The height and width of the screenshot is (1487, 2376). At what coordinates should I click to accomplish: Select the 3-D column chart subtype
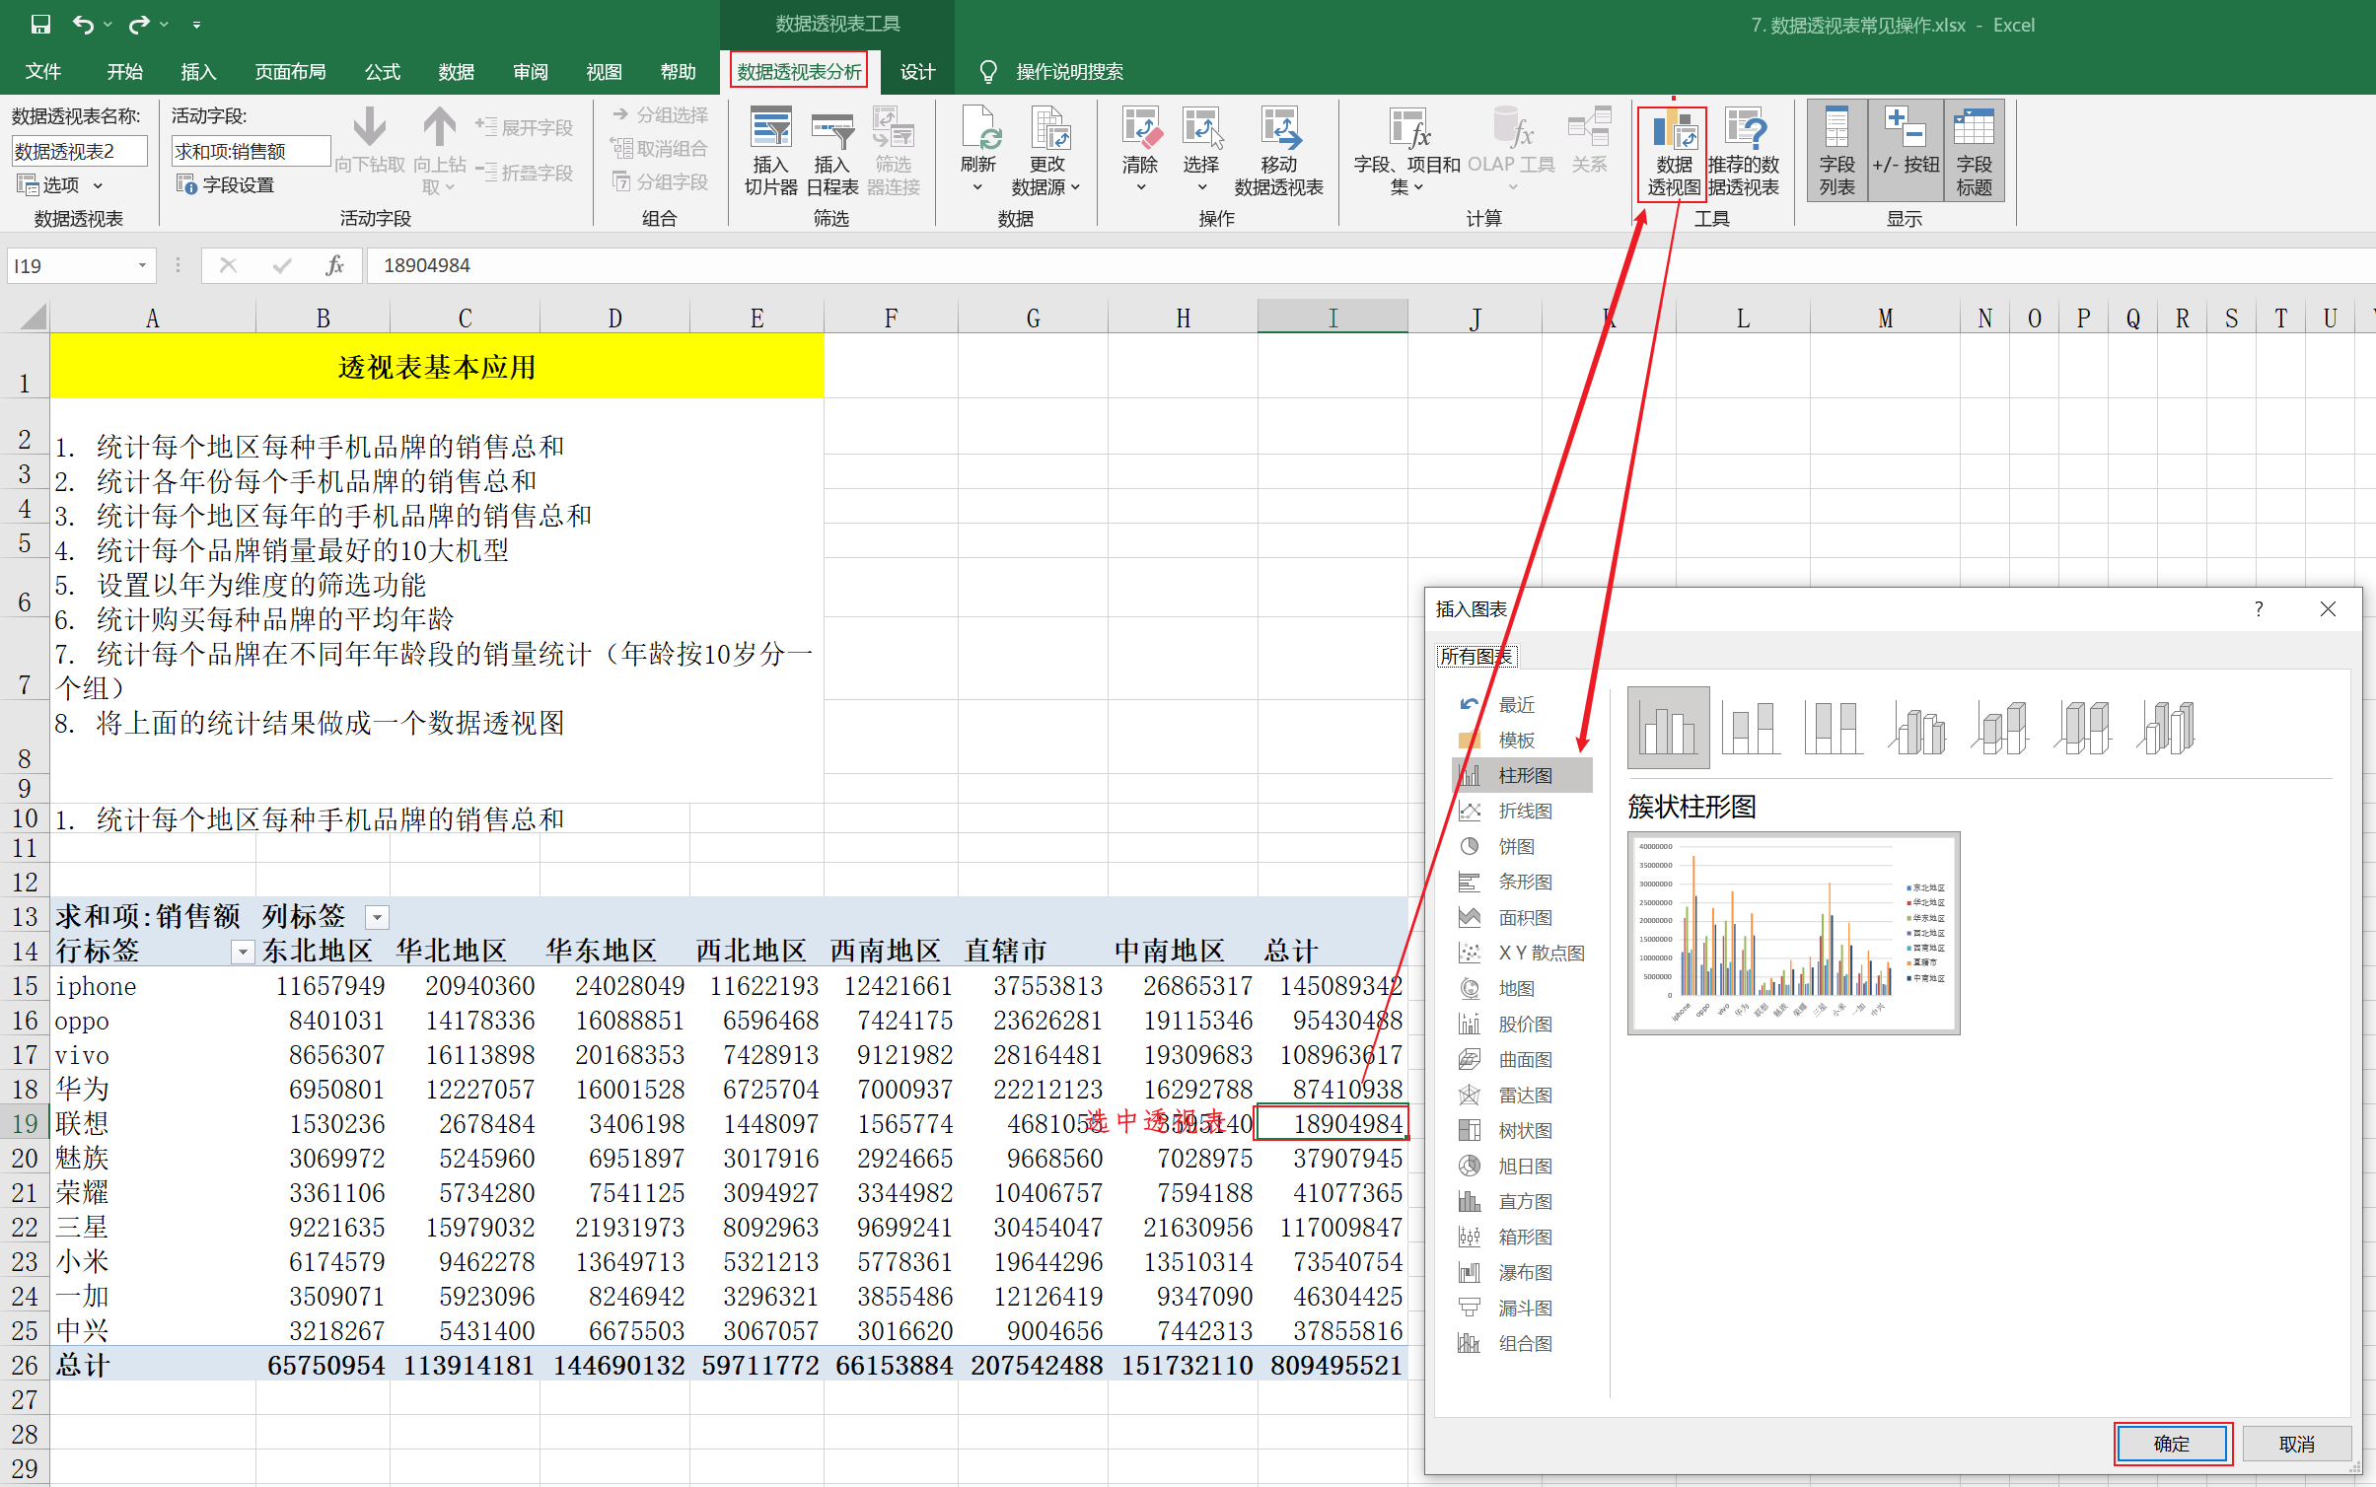point(2165,728)
